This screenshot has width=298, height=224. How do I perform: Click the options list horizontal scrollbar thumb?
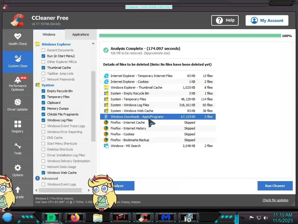[x=60, y=190]
